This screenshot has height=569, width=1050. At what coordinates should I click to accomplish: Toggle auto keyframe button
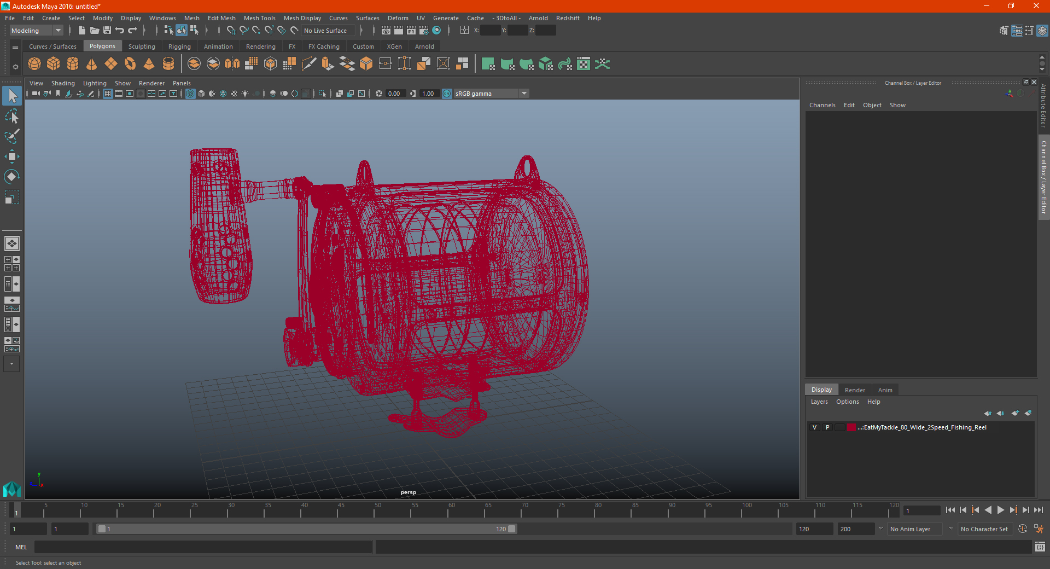coord(1023,529)
